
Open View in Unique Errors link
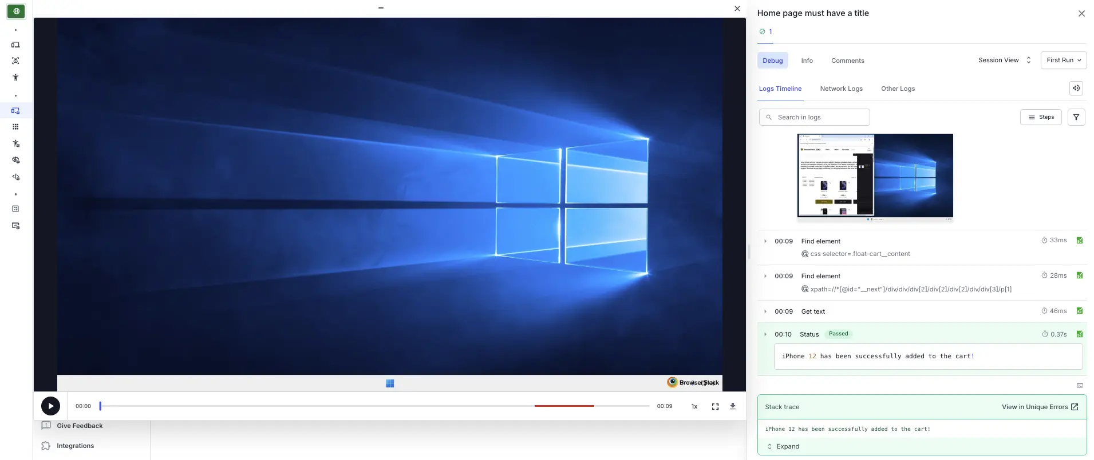pyautogui.click(x=1040, y=407)
